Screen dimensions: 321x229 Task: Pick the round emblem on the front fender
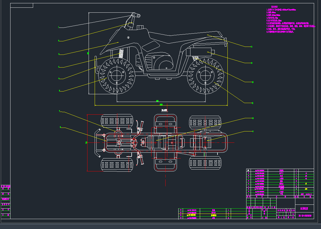[x=128, y=37]
